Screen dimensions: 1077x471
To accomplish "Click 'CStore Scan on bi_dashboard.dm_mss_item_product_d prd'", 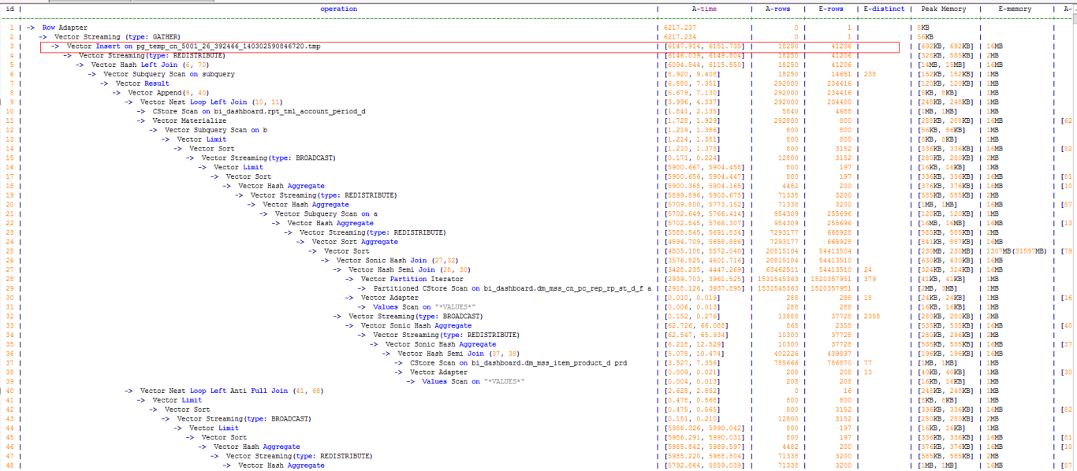I will pyautogui.click(x=518, y=363).
